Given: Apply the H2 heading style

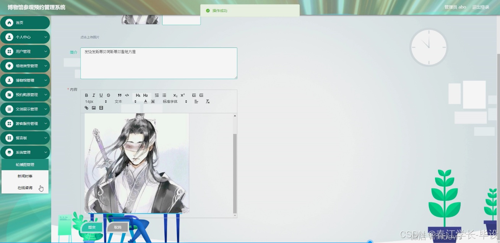Looking at the screenshot, I should (x=146, y=95).
